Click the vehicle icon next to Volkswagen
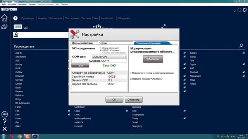 [x=244, y=76]
